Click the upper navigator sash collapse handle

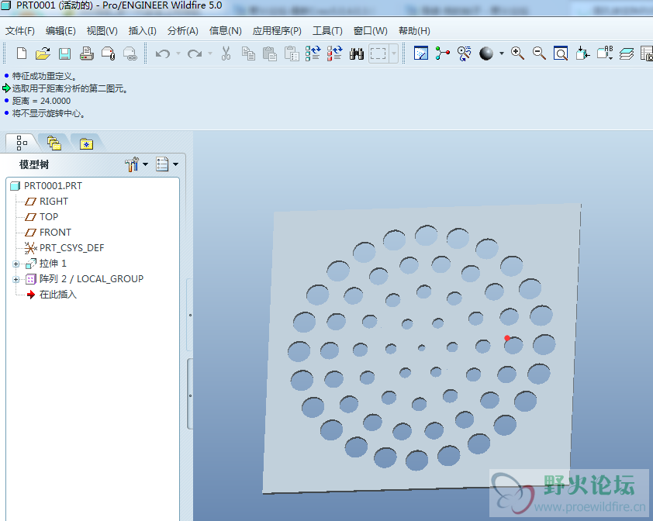(x=190, y=315)
